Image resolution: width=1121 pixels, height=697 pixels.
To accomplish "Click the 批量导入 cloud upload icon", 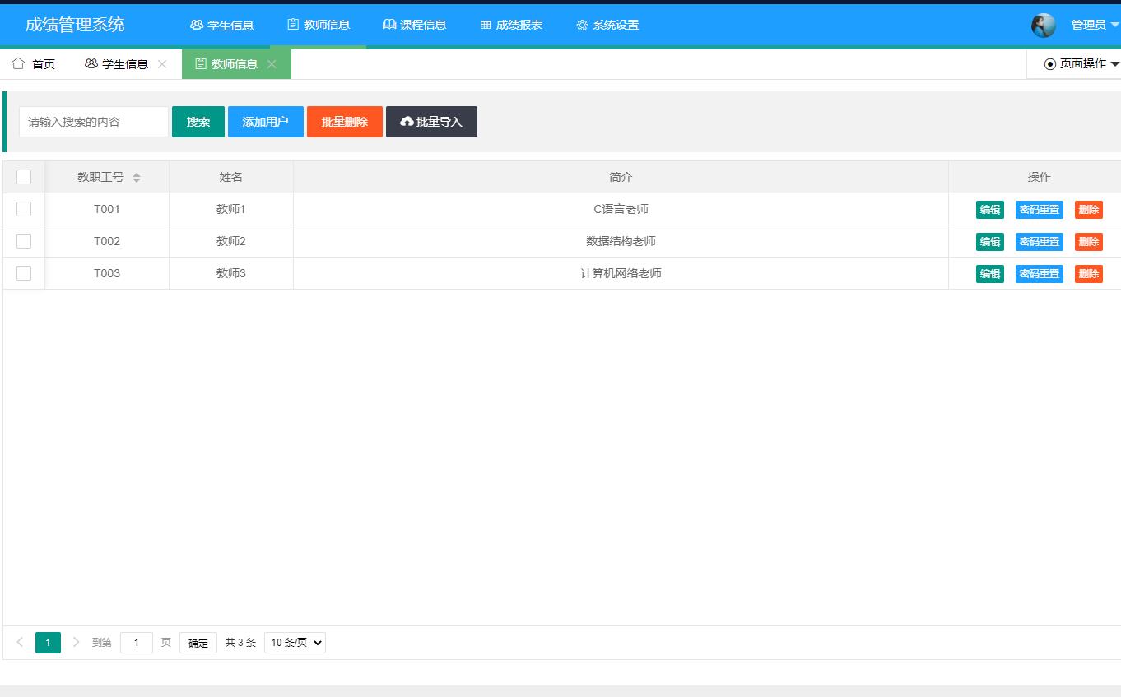I will (x=408, y=121).
